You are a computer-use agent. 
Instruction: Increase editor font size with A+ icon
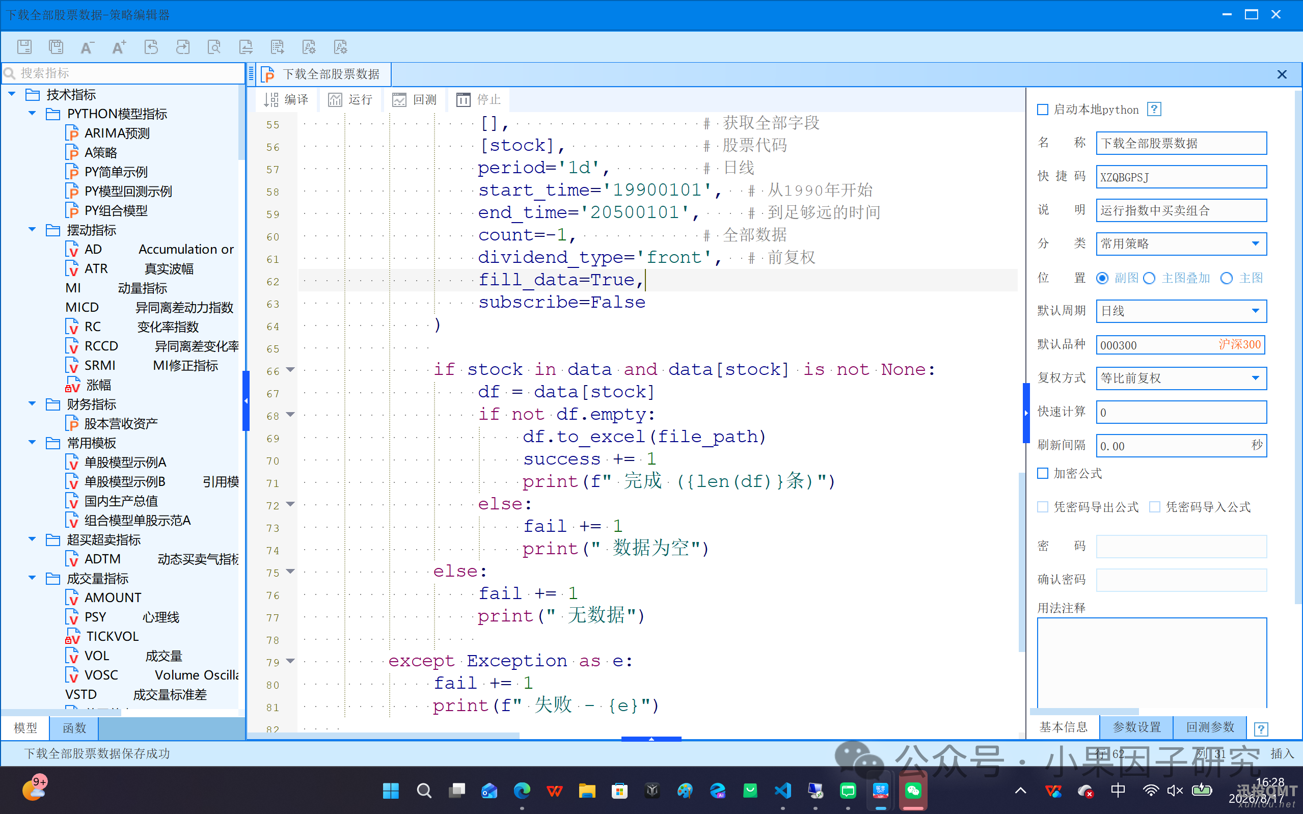119,47
